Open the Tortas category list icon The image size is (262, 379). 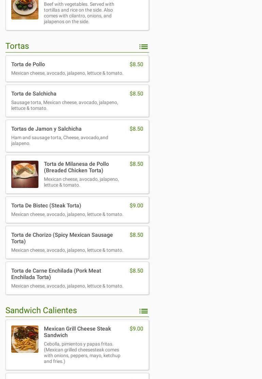click(x=143, y=47)
